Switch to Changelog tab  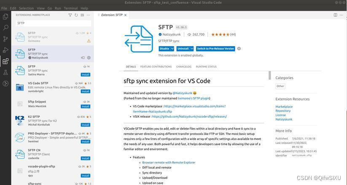tap(184, 67)
